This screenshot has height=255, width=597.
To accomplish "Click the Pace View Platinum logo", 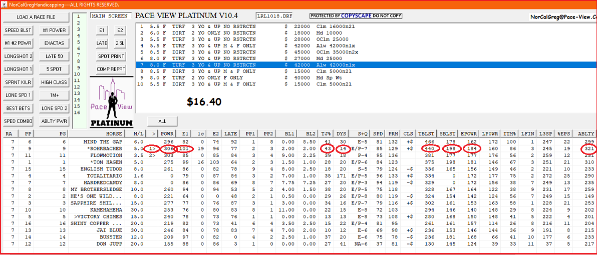I will click(x=112, y=102).
